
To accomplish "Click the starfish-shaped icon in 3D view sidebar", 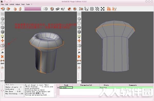I will click(x=3, y=67).
